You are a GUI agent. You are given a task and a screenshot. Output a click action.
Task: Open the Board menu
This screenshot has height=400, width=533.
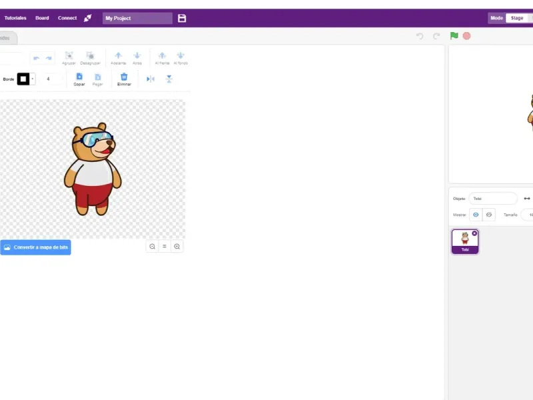(x=42, y=18)
